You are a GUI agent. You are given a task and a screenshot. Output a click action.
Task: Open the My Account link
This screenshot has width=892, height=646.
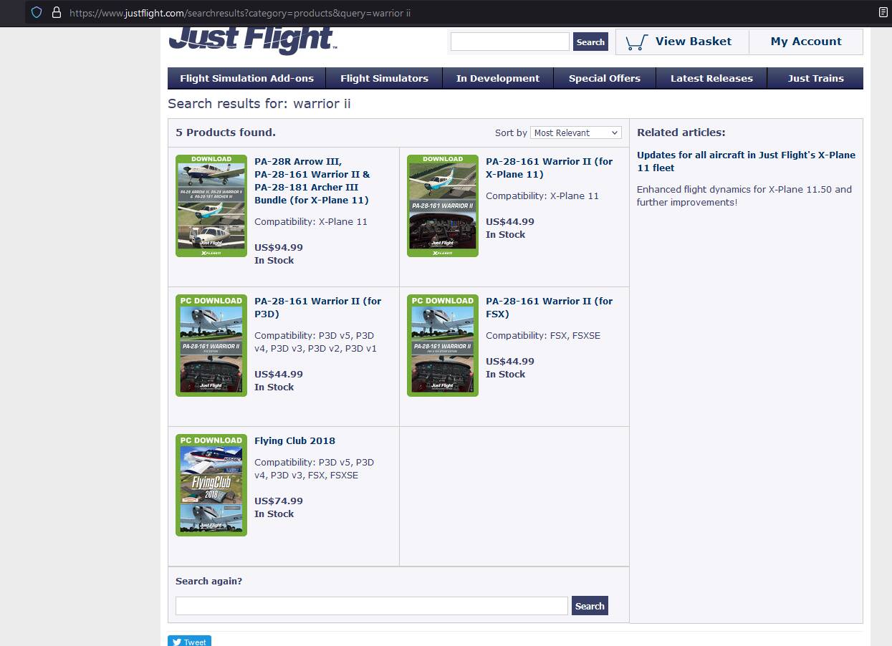805,42
